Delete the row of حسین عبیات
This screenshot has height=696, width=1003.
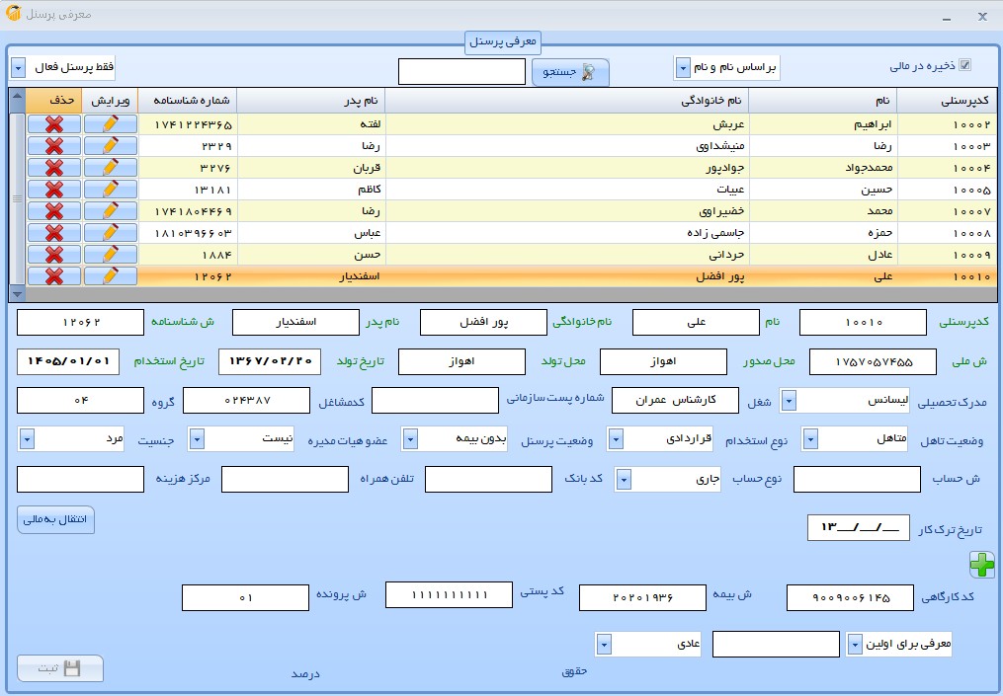[54, 190]
